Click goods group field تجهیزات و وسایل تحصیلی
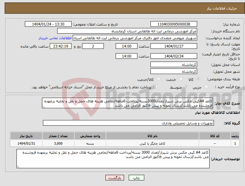Image resolution: width=245 pixels, height=186 pixels. pos(128,123)
